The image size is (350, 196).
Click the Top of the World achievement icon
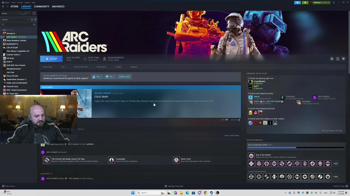251,156
